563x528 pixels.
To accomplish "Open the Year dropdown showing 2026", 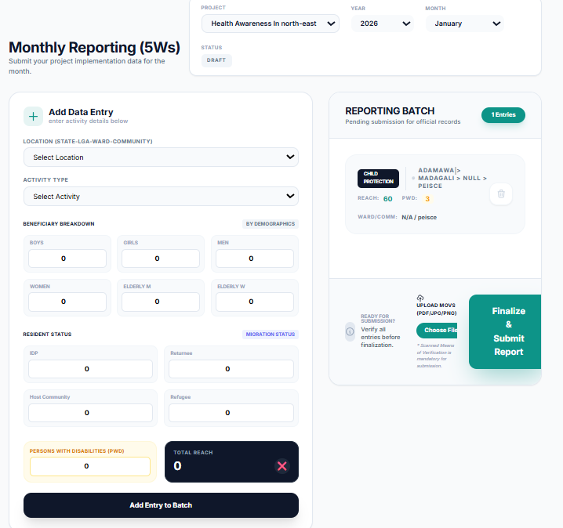I will tap(382, 24).
